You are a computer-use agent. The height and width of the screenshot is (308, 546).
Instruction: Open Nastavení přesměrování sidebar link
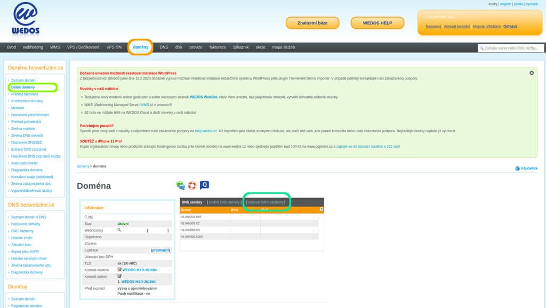[x=30, y=115]
